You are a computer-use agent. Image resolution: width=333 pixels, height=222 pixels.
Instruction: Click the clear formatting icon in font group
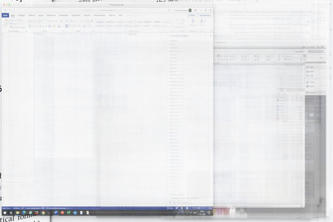coord(62,21)
